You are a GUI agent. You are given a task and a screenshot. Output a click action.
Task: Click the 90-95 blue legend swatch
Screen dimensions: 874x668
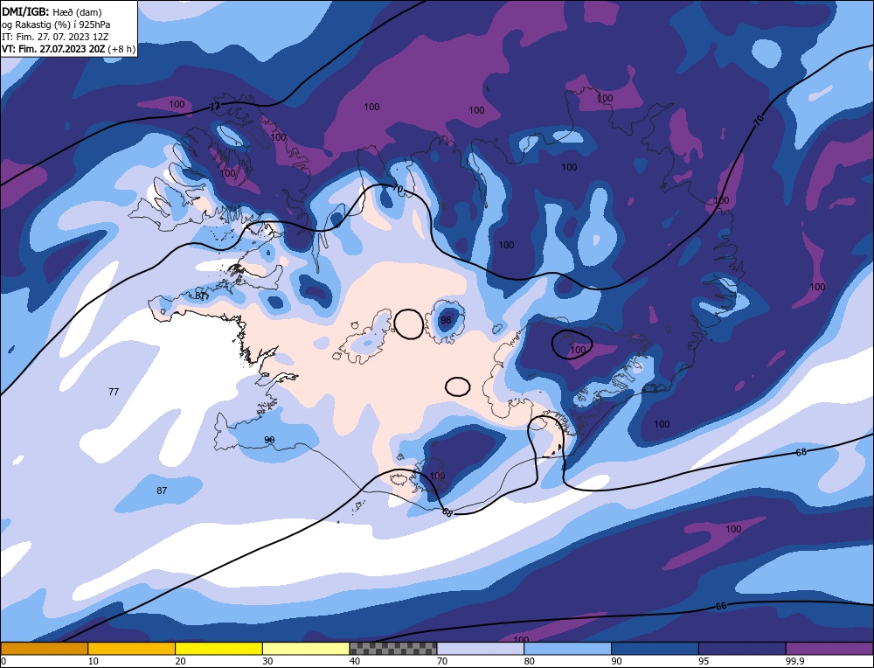[655, 648]
